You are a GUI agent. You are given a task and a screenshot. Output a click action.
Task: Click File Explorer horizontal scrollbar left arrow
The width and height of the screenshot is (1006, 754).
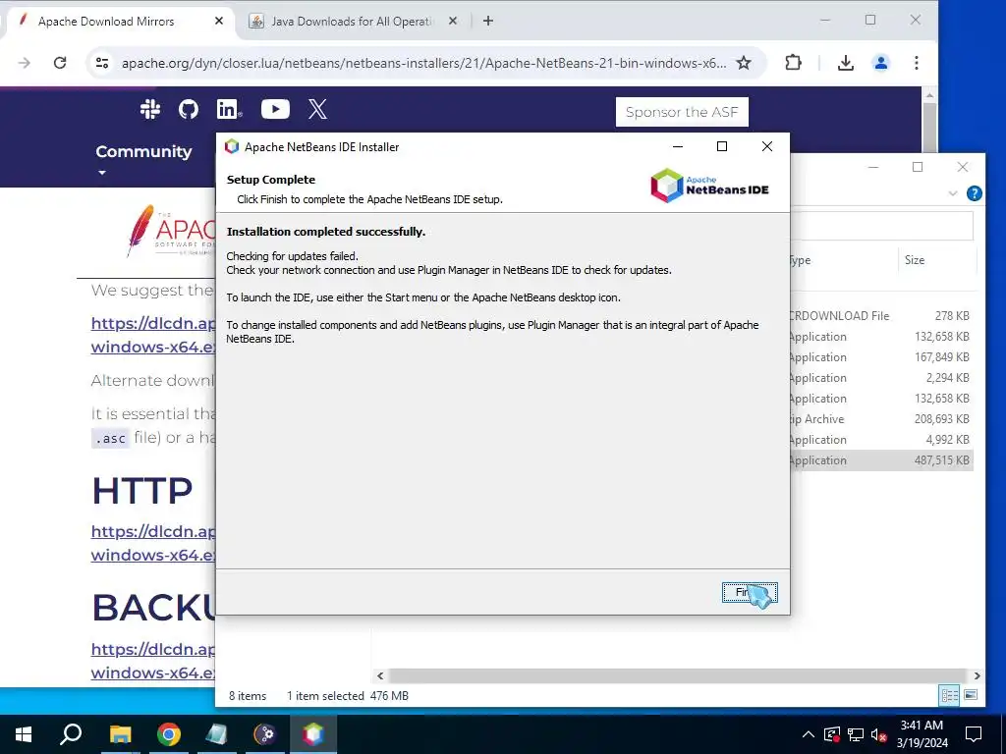pos(380,675)
